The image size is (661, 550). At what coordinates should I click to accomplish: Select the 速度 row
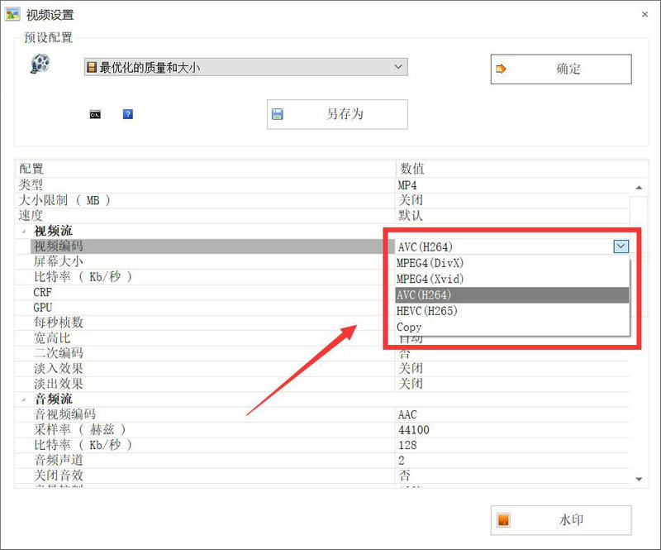point(322,216)
